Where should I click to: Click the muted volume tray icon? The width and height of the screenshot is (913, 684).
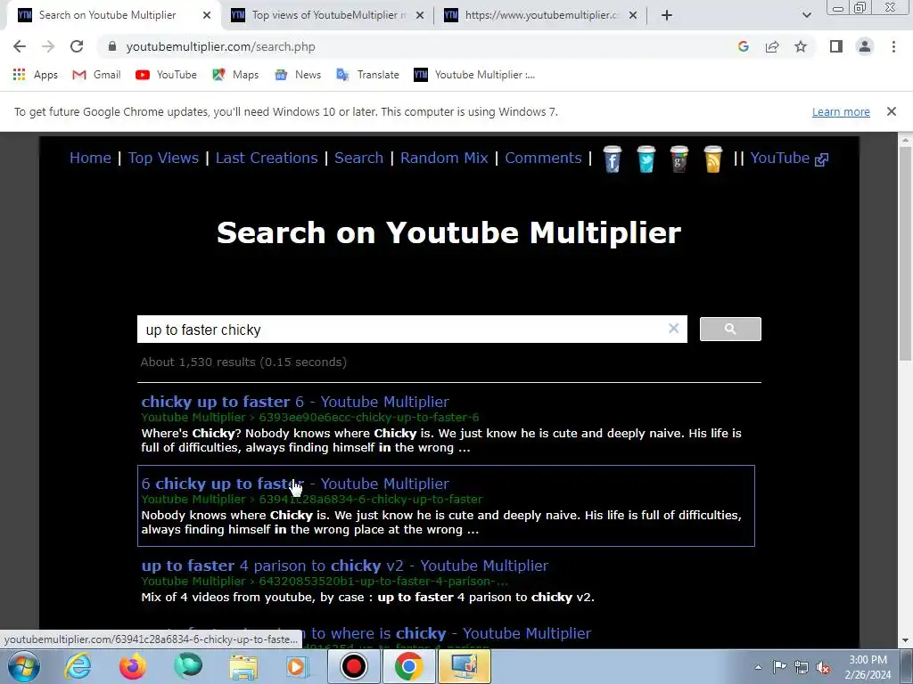(823, 667)
